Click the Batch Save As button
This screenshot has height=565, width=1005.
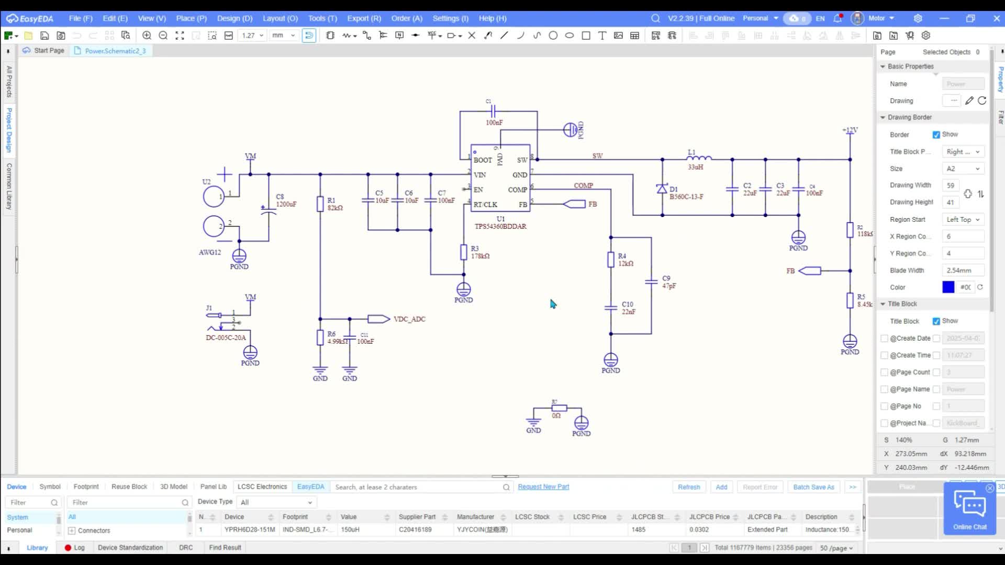click(813, 487)
